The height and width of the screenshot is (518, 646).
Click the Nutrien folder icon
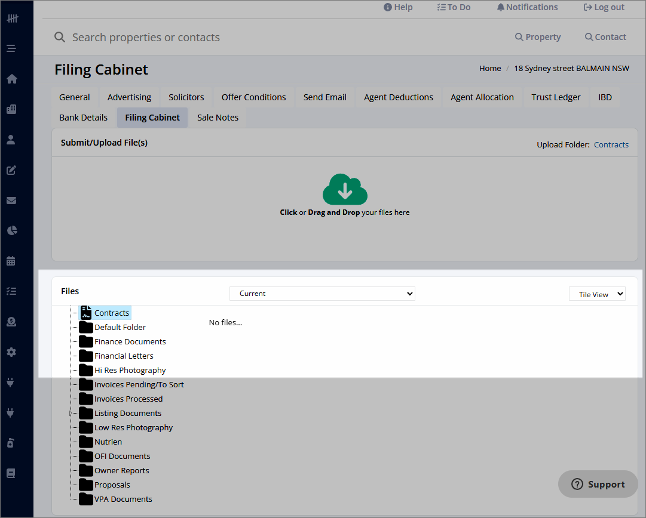pos(85,442)
